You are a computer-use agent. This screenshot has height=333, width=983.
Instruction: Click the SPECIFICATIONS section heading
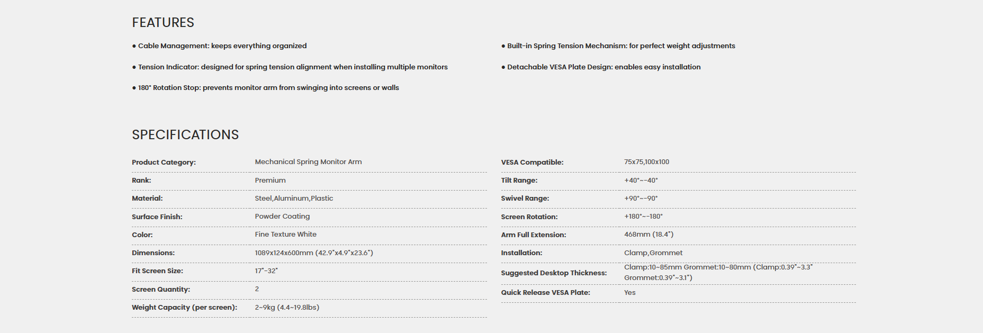(x=185, y=135)
